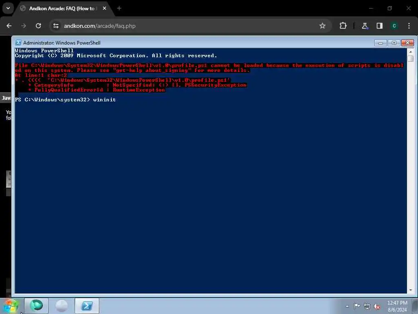Screen dimensions: 418x314
Task: Select the PowerShell taskbar button
Action: click(x=87, y=306)
